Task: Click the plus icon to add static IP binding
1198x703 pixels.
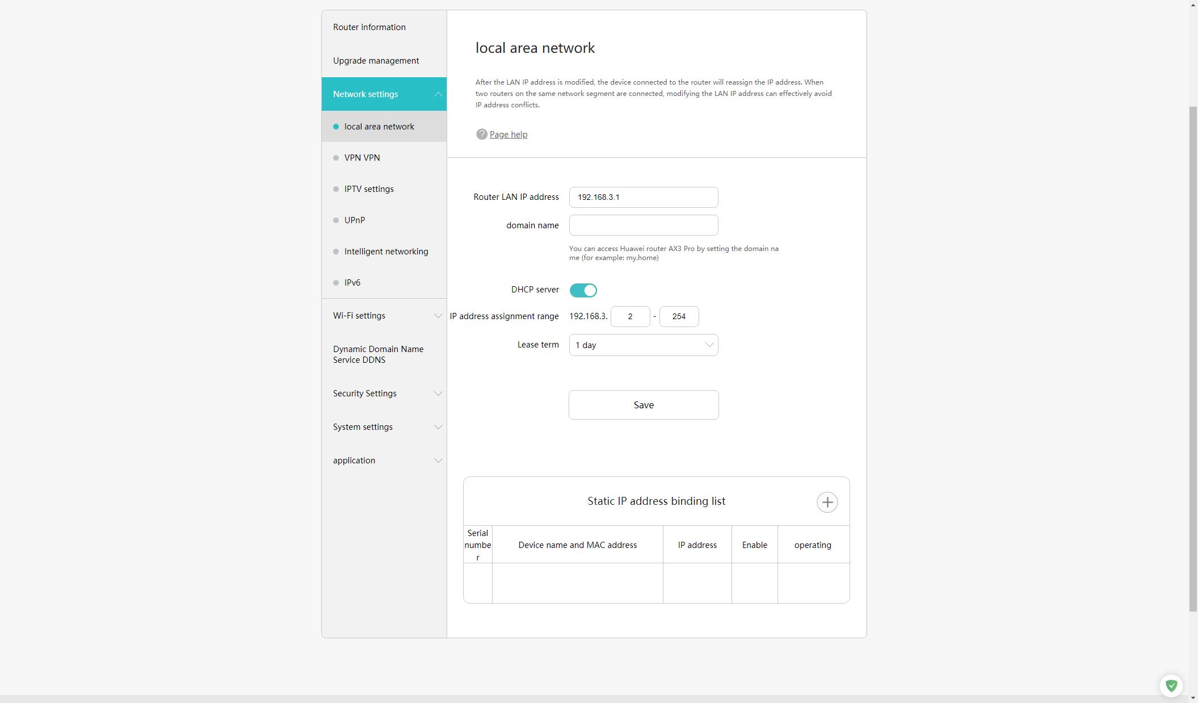Action: 827,502
